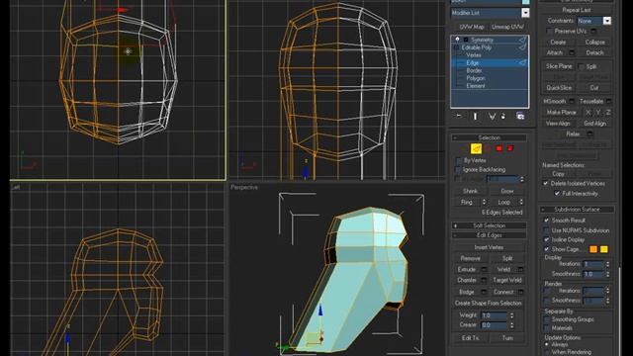Click Loop spinner arrows

click(x=521, y=202)
